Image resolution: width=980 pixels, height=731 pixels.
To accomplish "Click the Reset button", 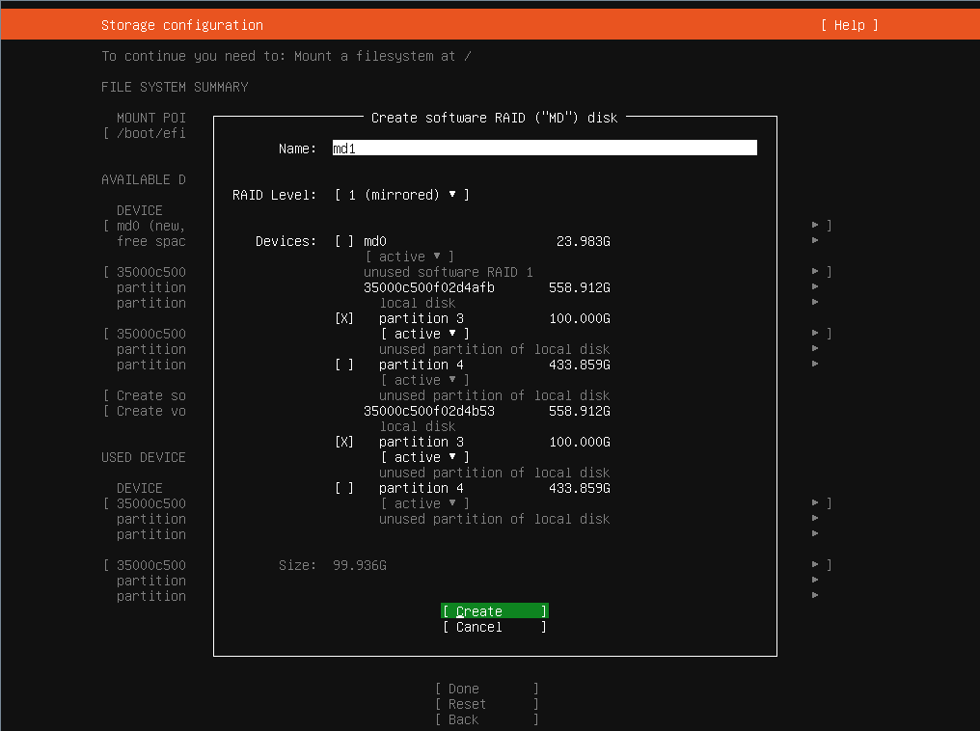I will (486, 704).
